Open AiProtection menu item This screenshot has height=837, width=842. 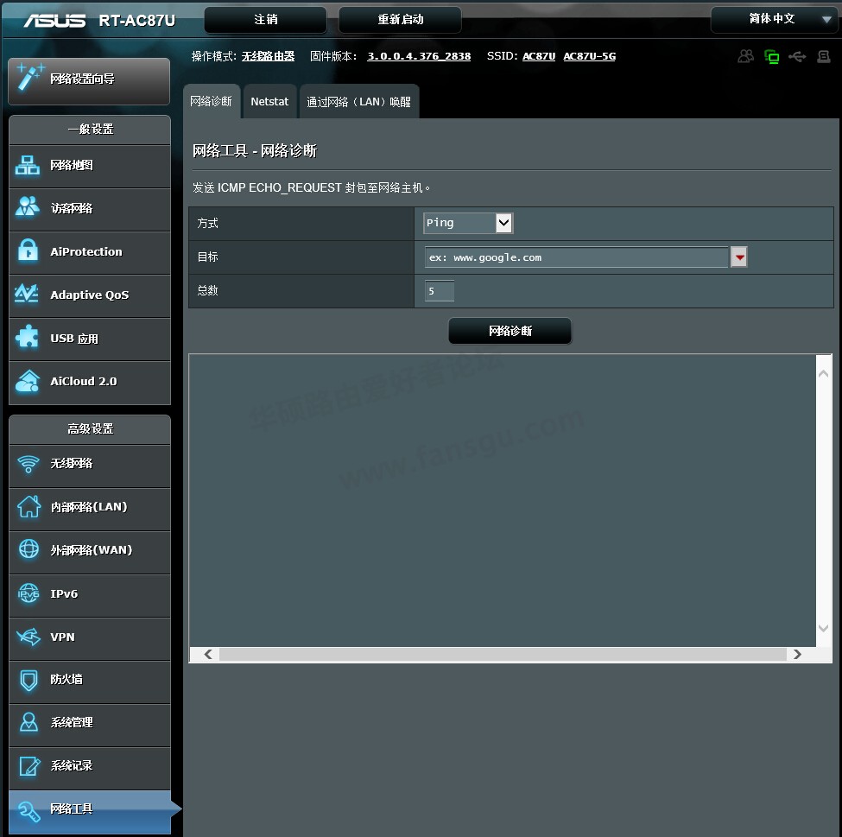click(90, 252)
